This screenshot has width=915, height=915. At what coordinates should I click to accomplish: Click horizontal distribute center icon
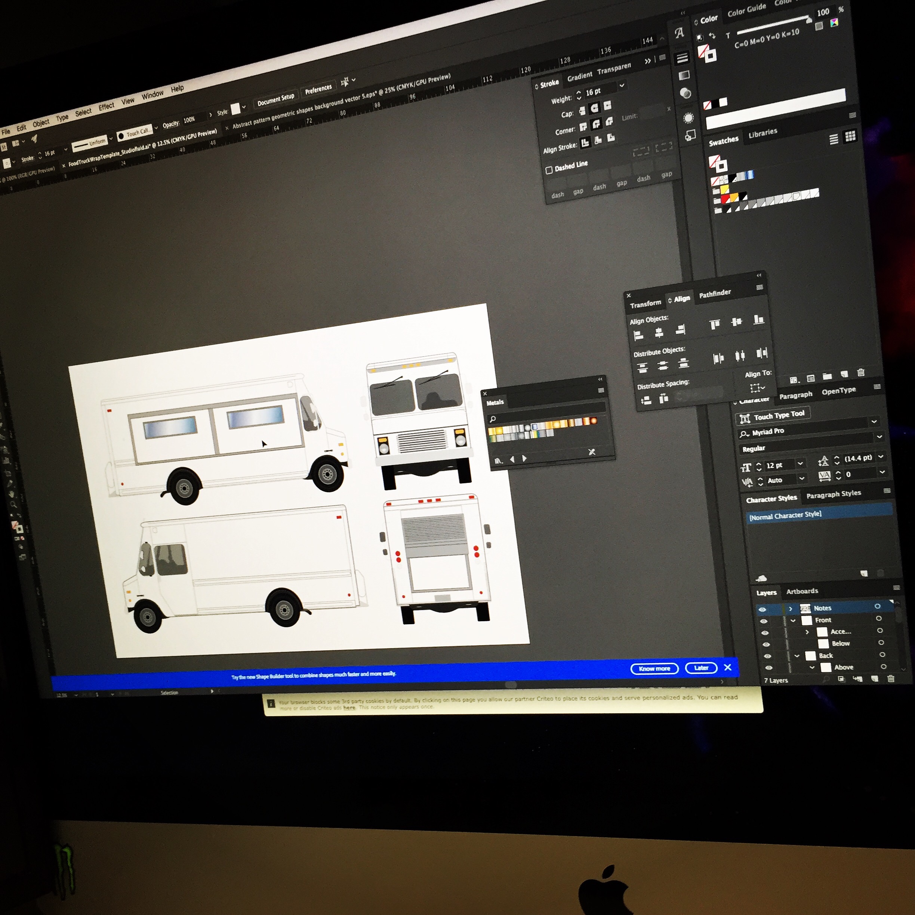739,355
